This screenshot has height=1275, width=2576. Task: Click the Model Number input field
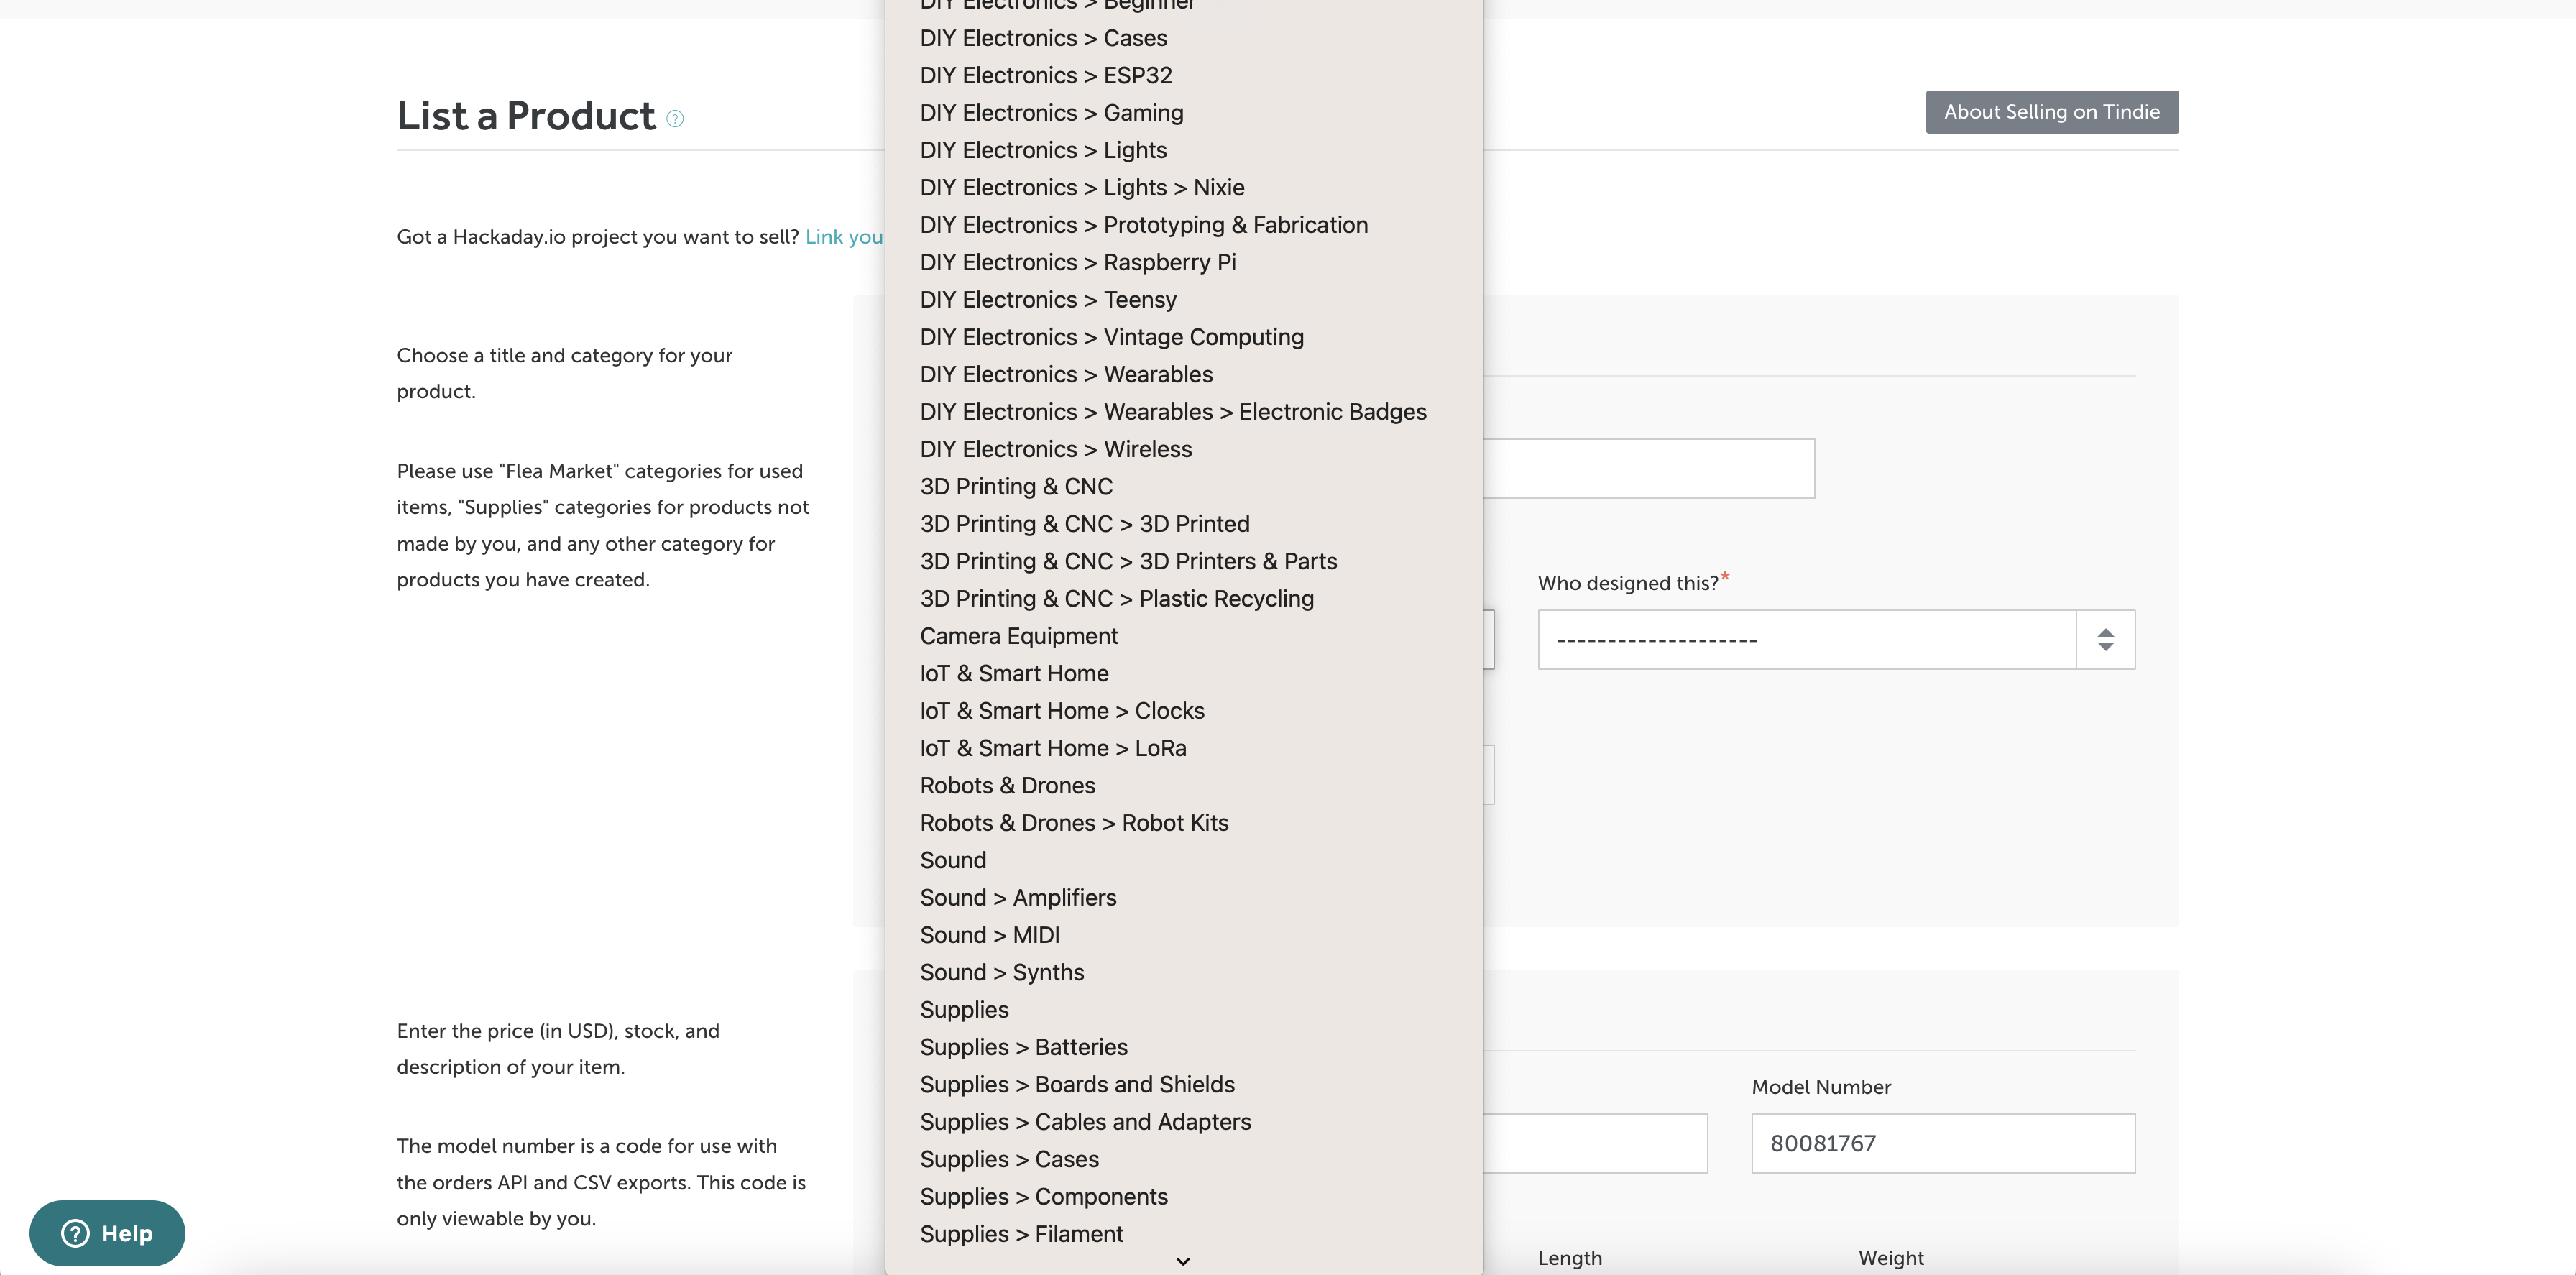1941,1143
